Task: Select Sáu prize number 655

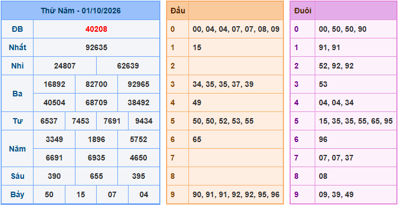Action: point(97,176)
